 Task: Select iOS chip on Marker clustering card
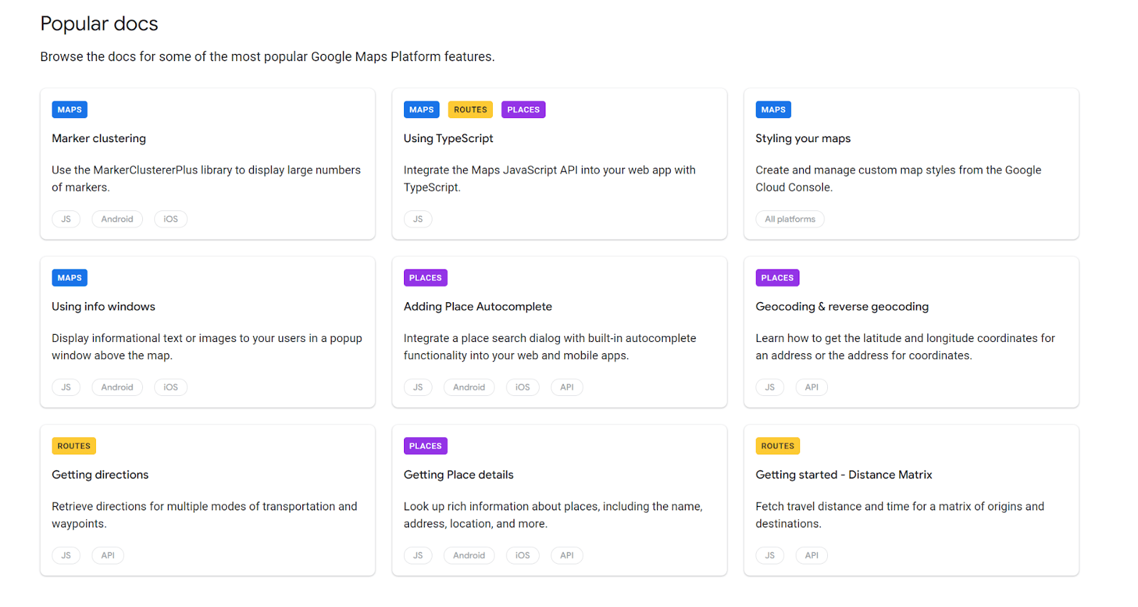[x=171, y=219]
